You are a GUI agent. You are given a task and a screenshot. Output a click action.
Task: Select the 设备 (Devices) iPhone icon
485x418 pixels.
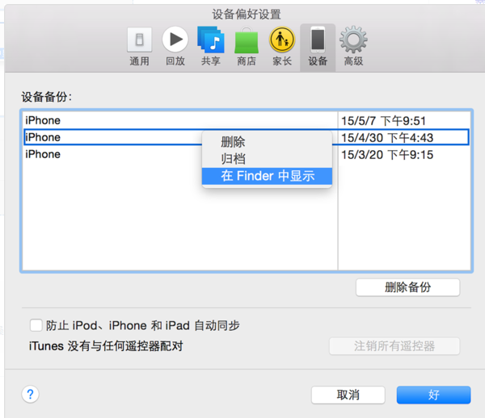coord(318,46)
